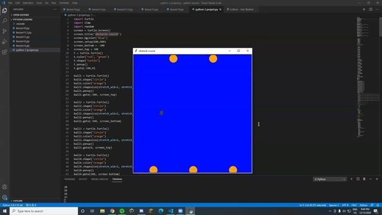
Task: Create a new terminal with plus icon
Action: pos(352,179)
